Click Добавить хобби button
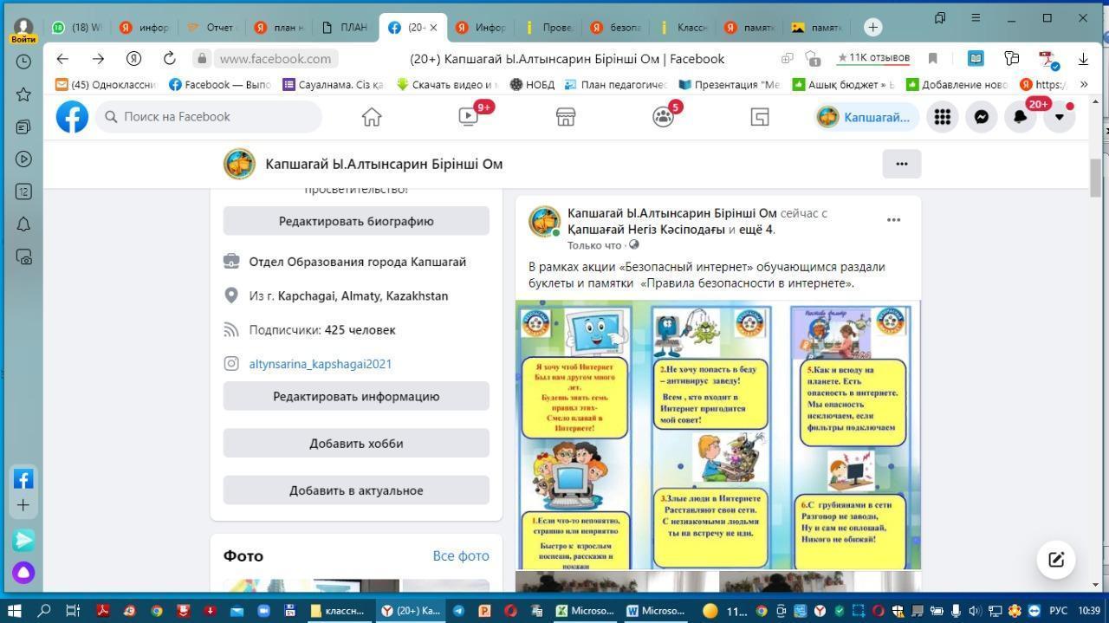Viewport: 1109px width, 623px height. pyautogui.click(x=356, y=444)
